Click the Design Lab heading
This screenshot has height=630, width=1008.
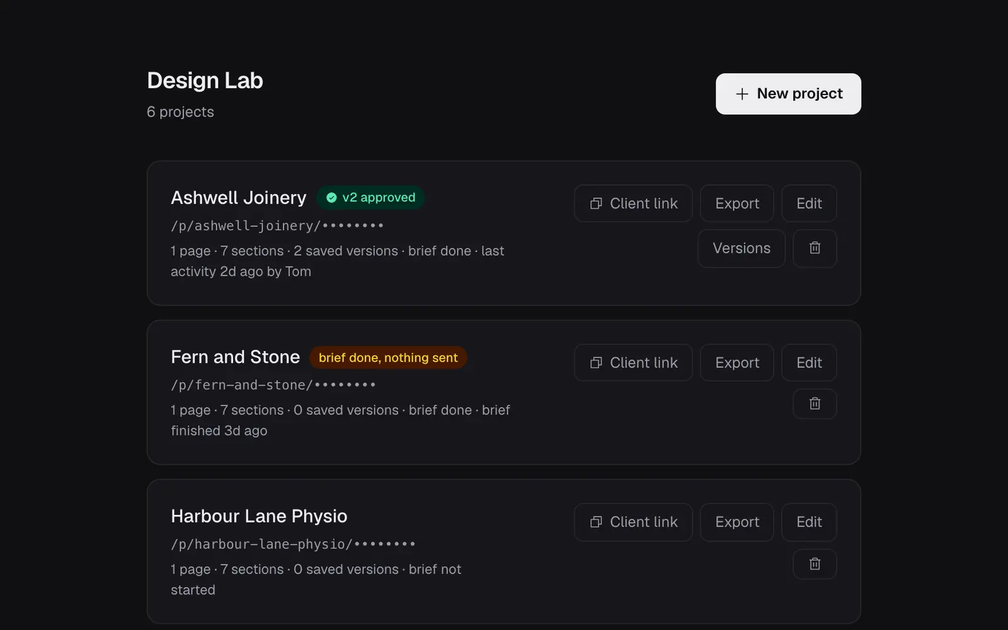tap(205, 81)
